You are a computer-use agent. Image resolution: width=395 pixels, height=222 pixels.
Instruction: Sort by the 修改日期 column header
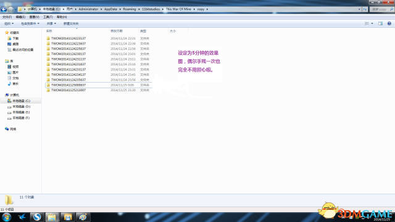(x=123, y=31)
